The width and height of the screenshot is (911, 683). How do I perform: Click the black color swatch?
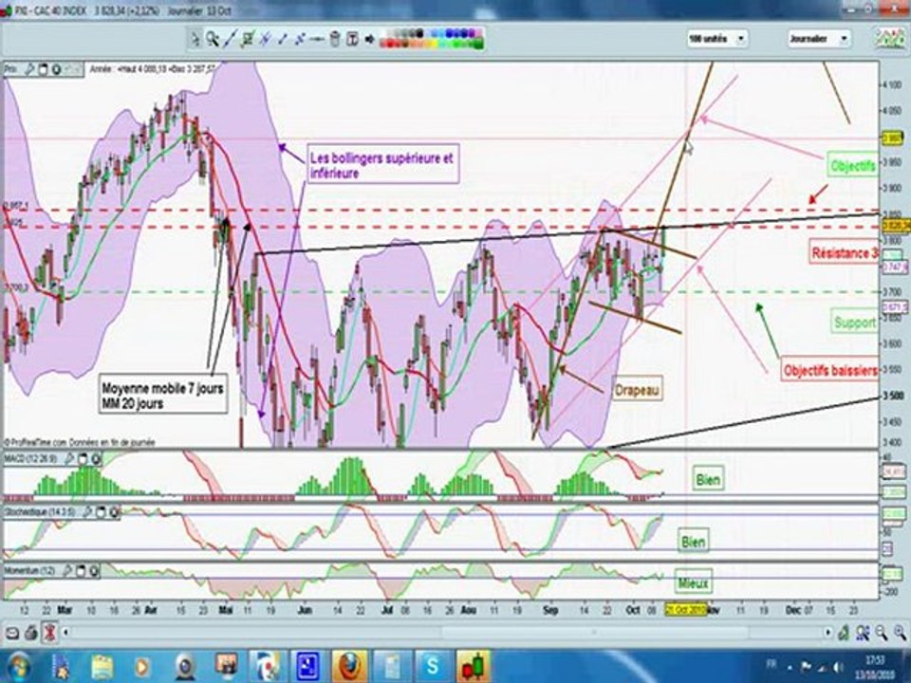(x=419, y=33)
